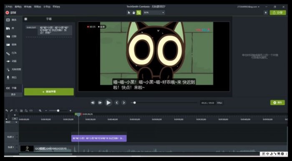Click the green 添加字幕 add caption button

pos(49,92)
